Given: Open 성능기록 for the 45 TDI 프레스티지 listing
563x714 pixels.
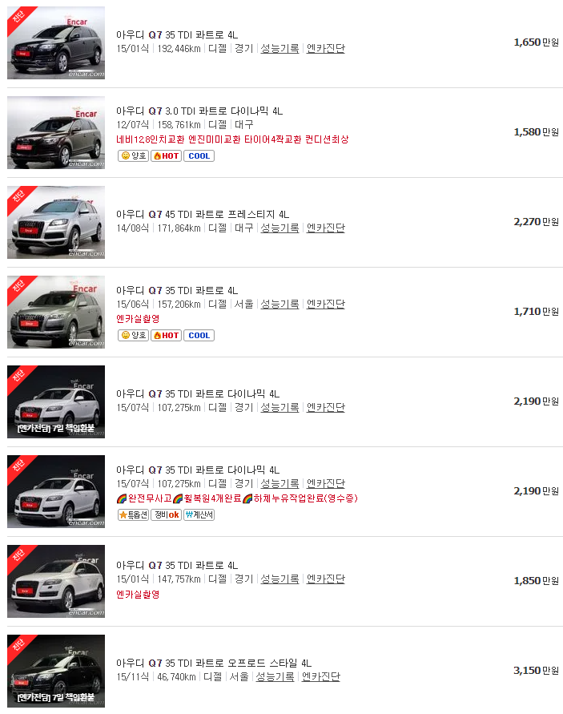Looking at the screenshot, I should point(280,228).
